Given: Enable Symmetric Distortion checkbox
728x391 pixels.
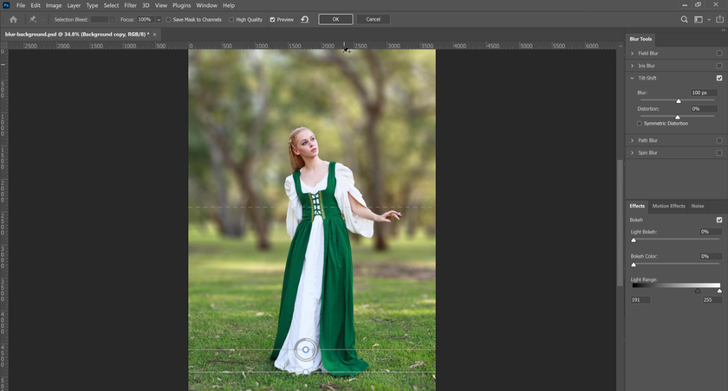Looking at the screenshot, I should (x=640, y=124).
